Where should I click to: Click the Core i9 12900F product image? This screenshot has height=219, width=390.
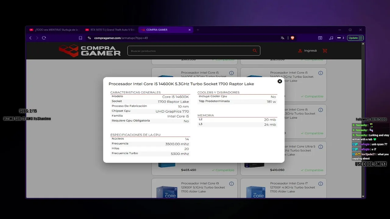point(167,192)
